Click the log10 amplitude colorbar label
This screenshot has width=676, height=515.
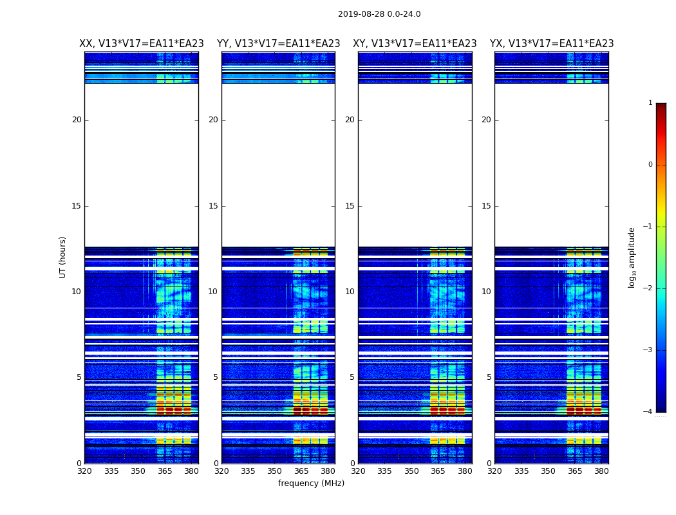632,257
